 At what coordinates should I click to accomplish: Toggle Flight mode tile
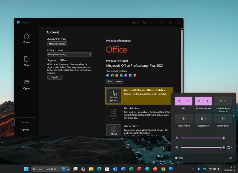point(184,118)
